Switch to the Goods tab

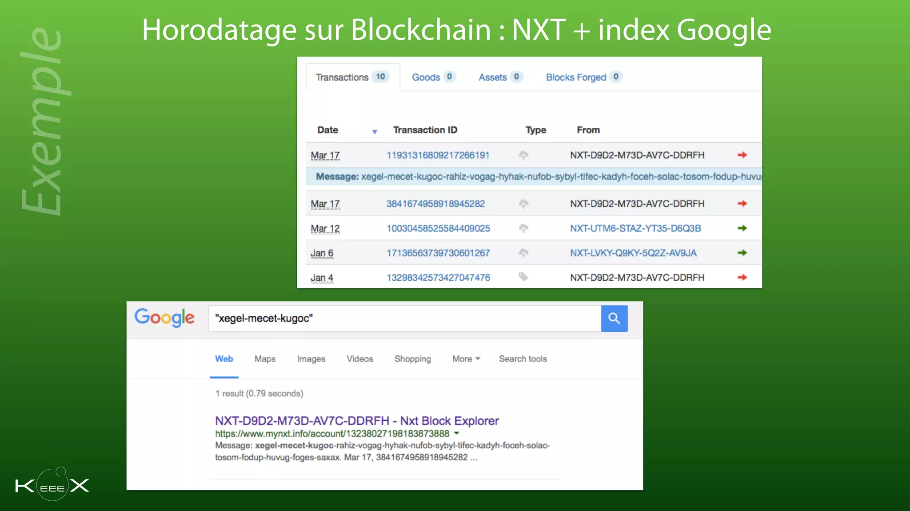pos(433,77)
